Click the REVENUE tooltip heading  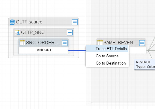click(143, 62)
